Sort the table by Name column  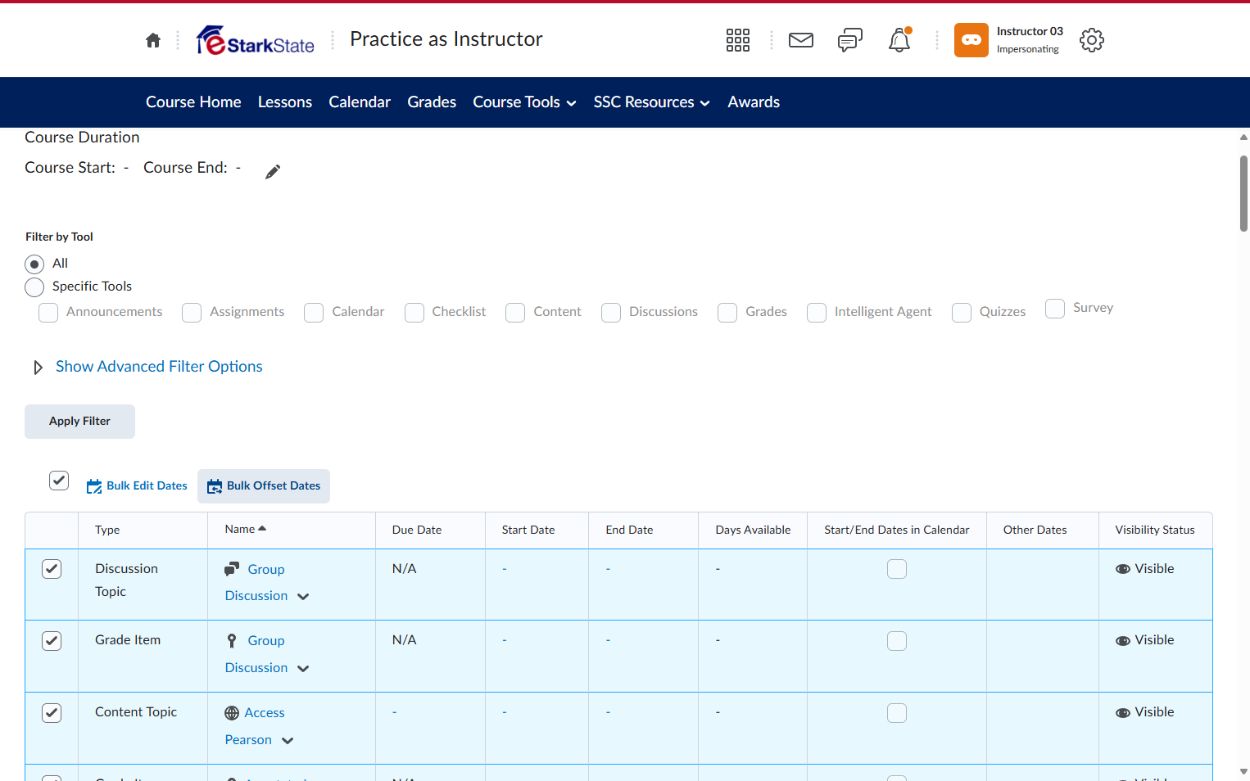pos(246,530)
